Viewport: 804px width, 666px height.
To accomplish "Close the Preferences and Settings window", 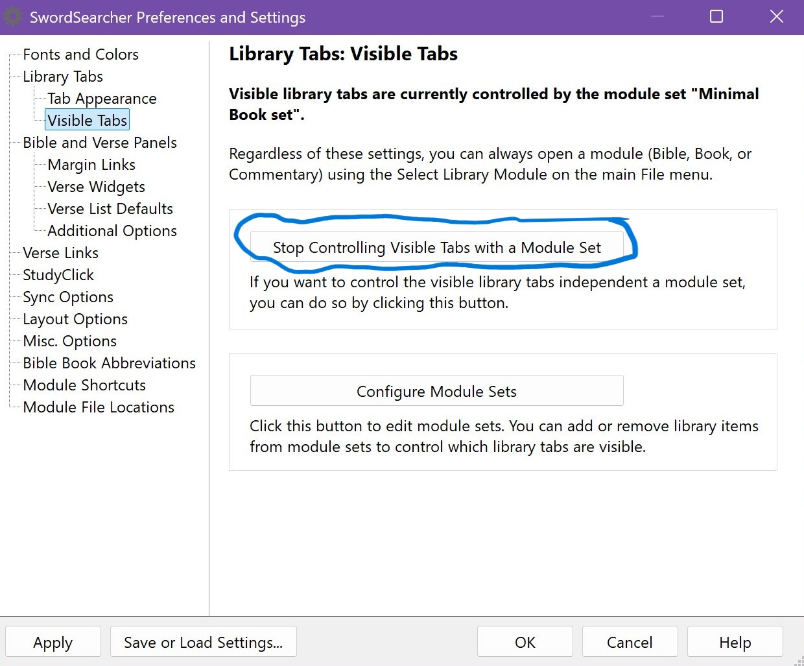I will click(x=777, y=17).
